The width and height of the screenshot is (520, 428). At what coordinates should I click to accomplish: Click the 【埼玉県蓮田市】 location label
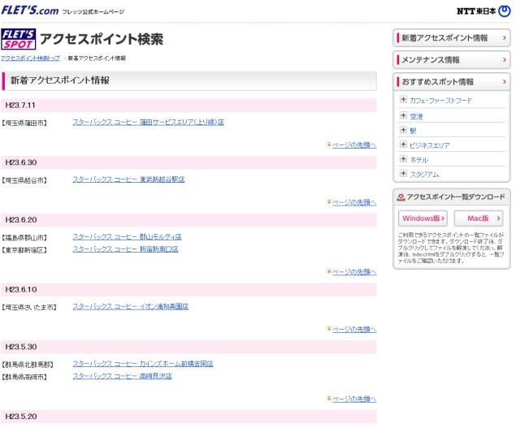tap(24, 123)
